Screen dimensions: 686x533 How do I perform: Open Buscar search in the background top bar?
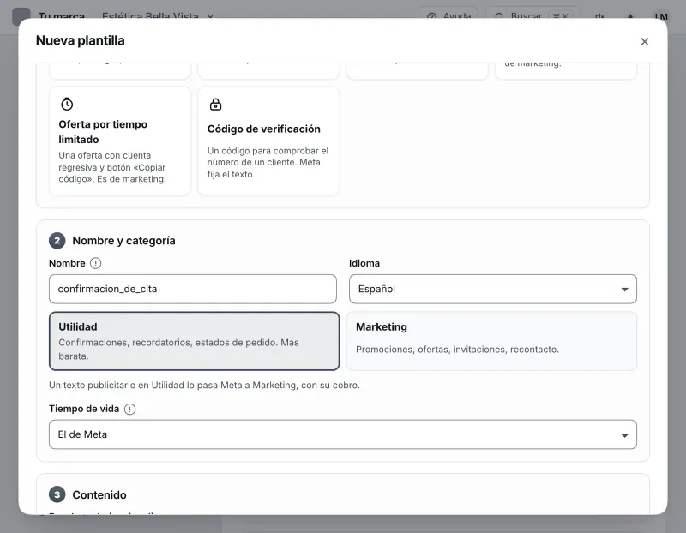pyautogui.click(x=532, y=16)
